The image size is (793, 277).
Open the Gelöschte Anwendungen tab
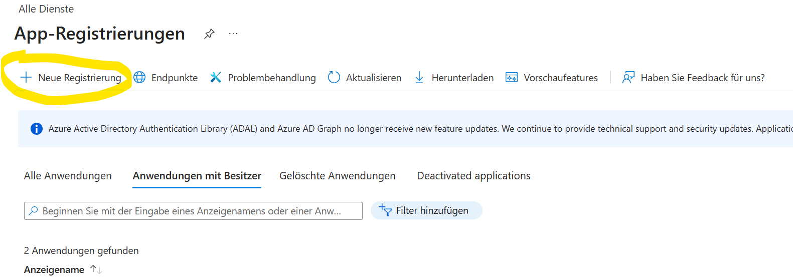[337, 176]
